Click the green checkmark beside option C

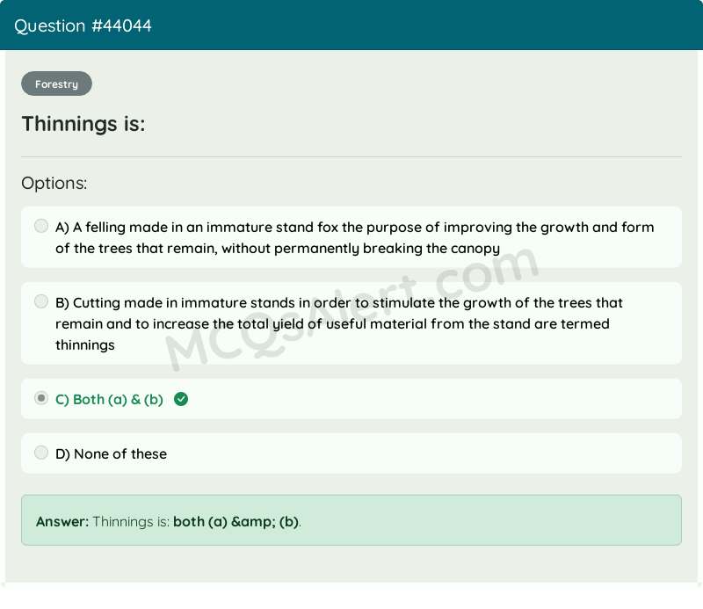[x=181, y=399]
